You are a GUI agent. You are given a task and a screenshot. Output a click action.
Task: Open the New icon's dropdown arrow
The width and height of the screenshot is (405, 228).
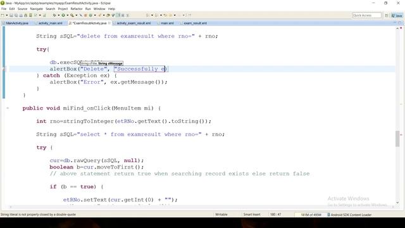(7, 15)
